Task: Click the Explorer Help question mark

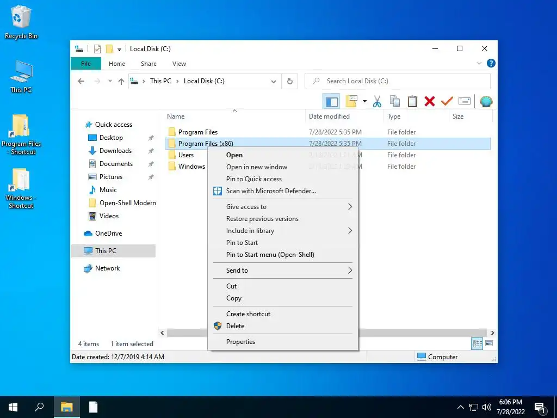Action: pos(491,63)
